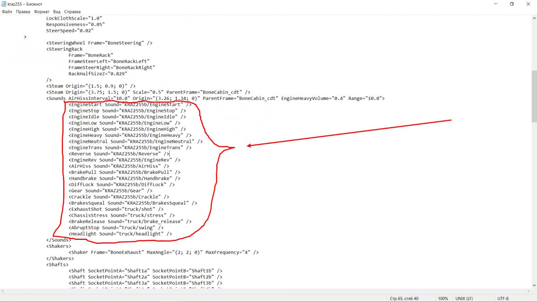Restore down the Notepad window
This screenshot has height=302, width=537.
[512, 4]
